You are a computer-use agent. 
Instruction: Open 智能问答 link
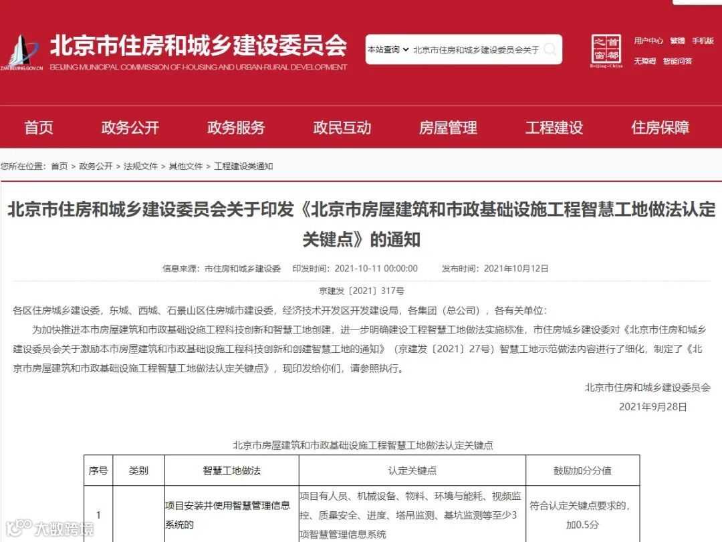tap(677, 61)
